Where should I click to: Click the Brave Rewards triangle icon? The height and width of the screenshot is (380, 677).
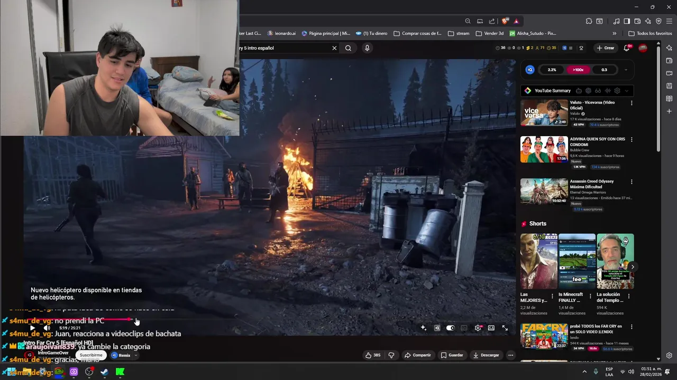pyautogui.click(x=516, y=21)
